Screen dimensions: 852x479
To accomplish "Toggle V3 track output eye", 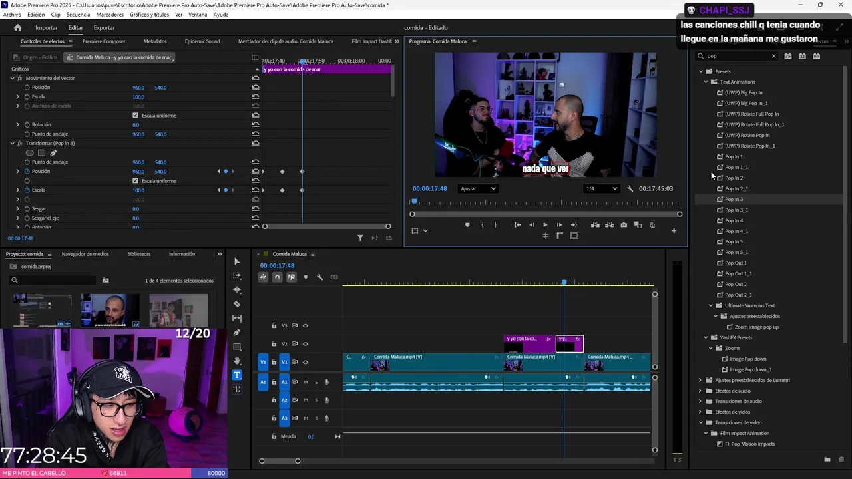I will point(306,326).
